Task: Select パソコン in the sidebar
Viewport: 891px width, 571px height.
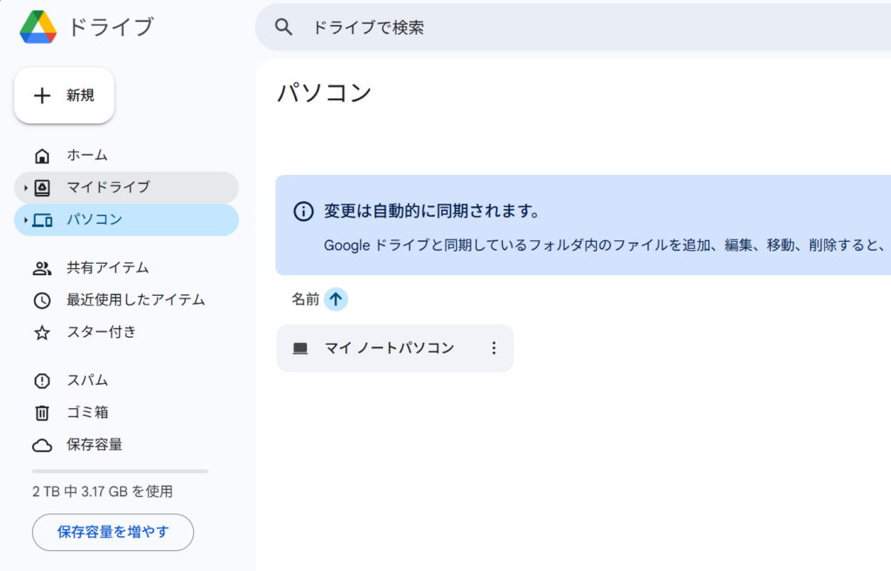Action: pyautogui.click(x=95, y=219)
